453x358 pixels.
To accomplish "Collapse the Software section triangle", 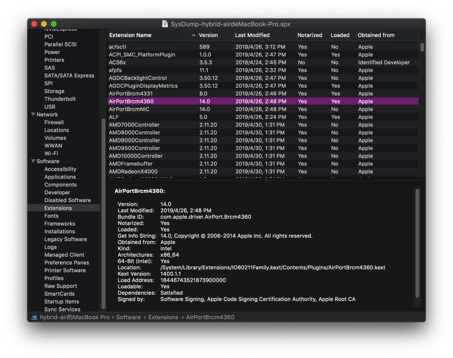I will tap(33, 161).
